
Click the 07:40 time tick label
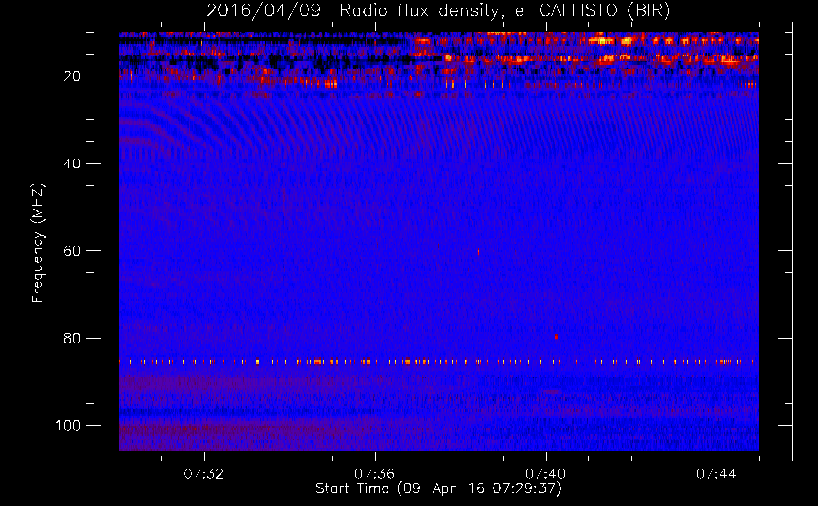click(x=546, y=474)
